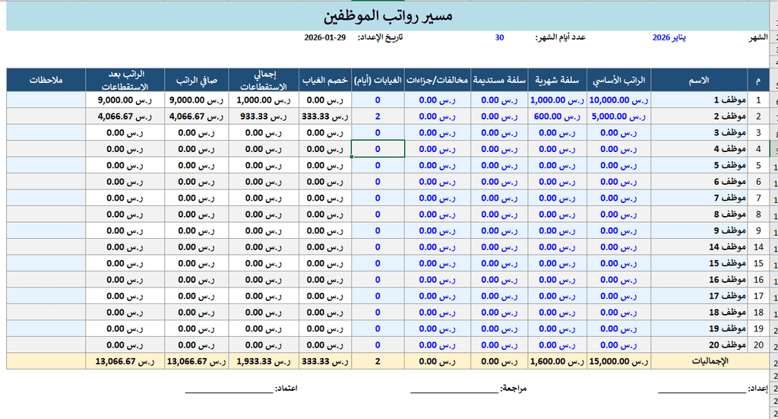778x419 pixels.
Task: Click the title 'مسير رواتب الموظفين'
Action: pyautogui.click(x=388, y=16)
